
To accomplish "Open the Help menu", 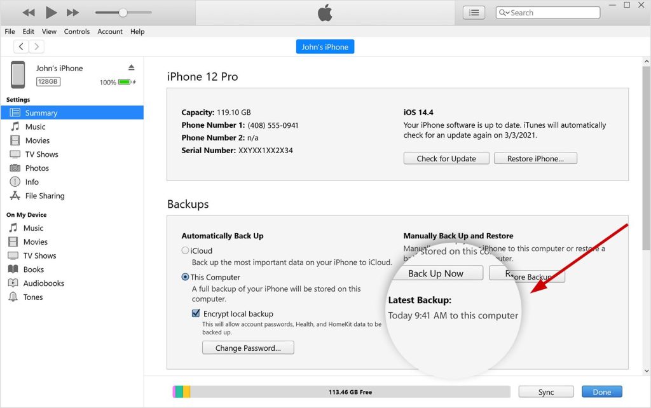I will coord(137,32).
